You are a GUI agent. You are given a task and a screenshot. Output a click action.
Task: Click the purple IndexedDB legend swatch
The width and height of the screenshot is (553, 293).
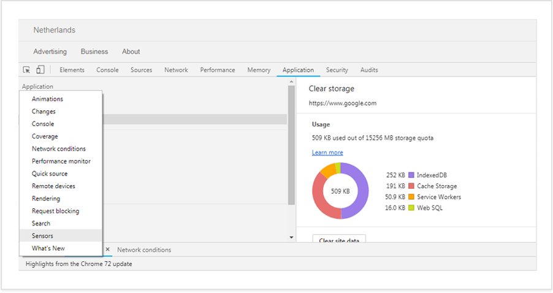(411, 175)
